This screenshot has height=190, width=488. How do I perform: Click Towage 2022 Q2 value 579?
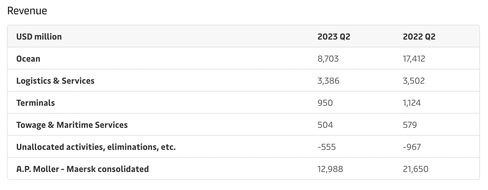[x=410, y=125]
